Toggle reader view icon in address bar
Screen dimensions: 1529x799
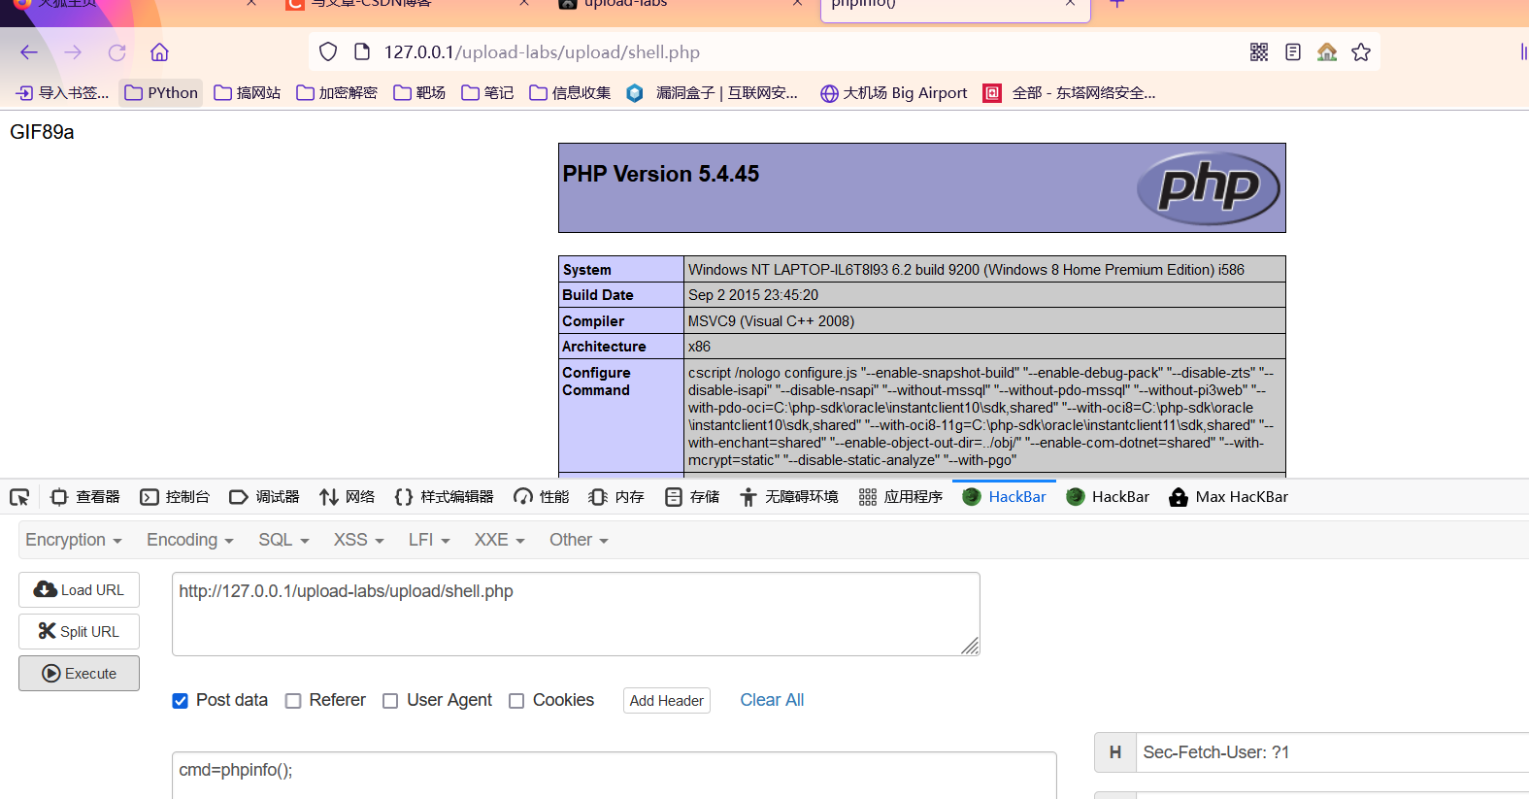(x=1293, y=52)
